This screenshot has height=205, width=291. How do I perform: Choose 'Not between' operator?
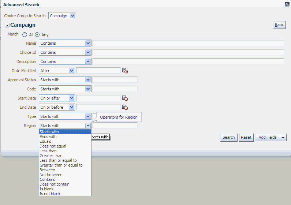pyautogui.click(x=65, y=175)
